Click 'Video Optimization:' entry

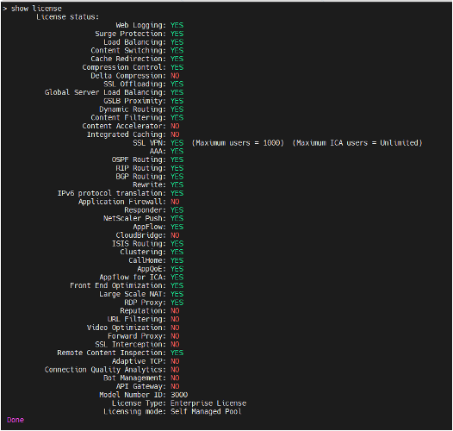pos(127,328)
